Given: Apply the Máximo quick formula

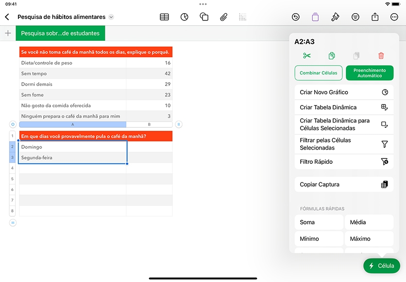Looking at the screenshot, I should 369,239.
